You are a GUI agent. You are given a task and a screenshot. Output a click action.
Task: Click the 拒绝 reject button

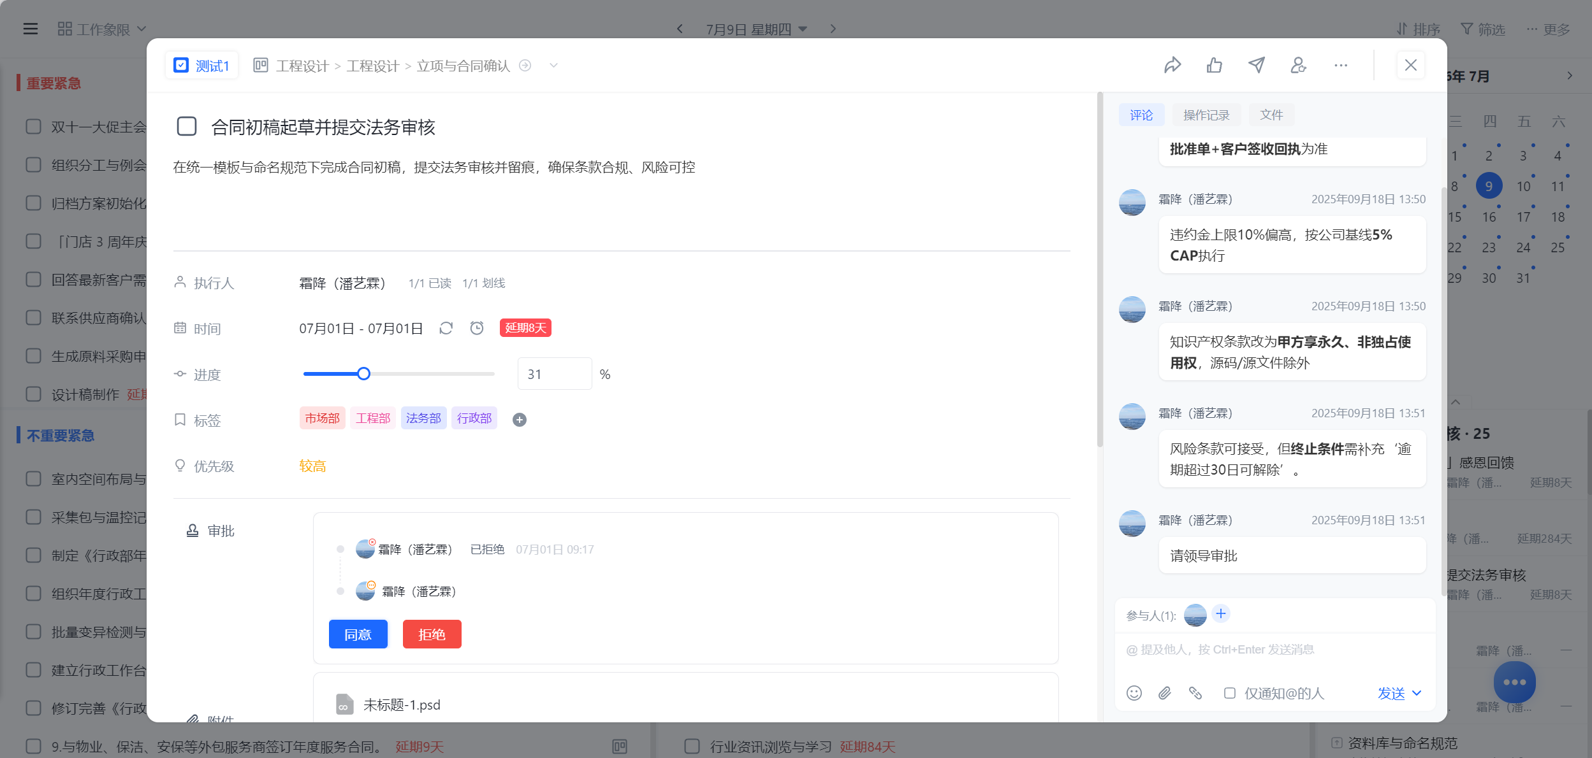[432, 634]
